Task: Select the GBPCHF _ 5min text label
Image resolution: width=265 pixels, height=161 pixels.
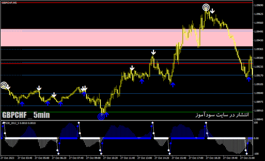Action: tap(26, 115)
